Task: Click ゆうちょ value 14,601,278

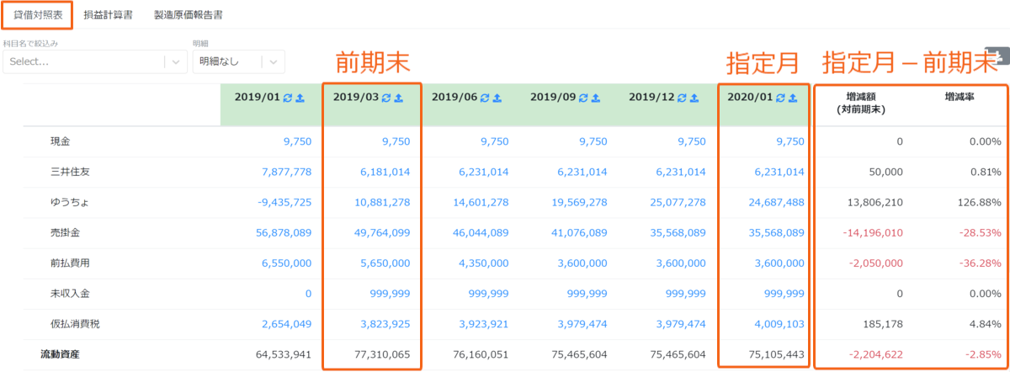Action: [x=481, y=202]
